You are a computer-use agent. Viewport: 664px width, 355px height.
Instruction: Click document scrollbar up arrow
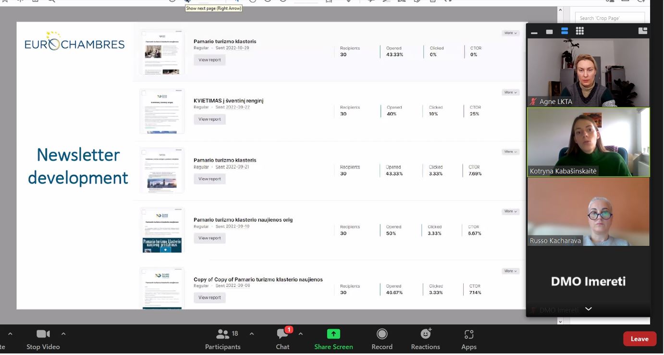click(560, 10)
